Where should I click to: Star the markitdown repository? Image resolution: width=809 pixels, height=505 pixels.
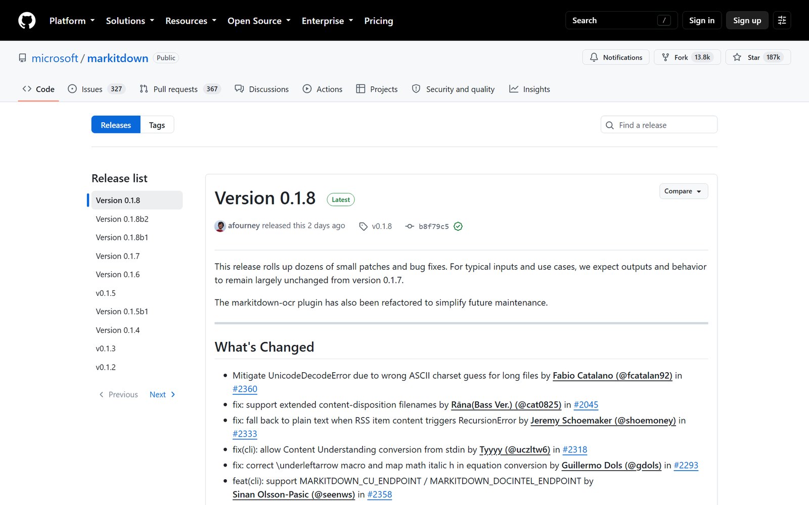pyautogui.click(x=758, y=57)
